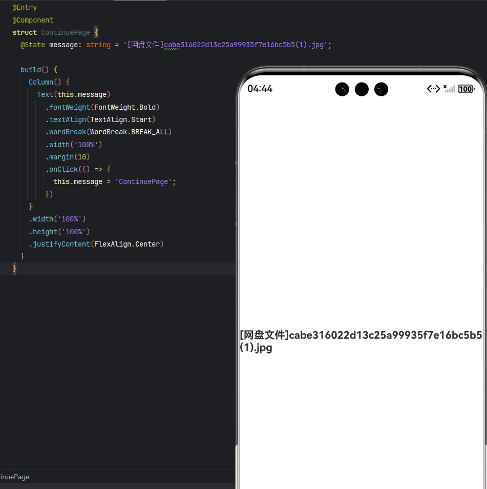Click the 'ContinuePage' string assignment
Image resolution: width=487 pixels, height=489 pixels.
click(115, 182)
